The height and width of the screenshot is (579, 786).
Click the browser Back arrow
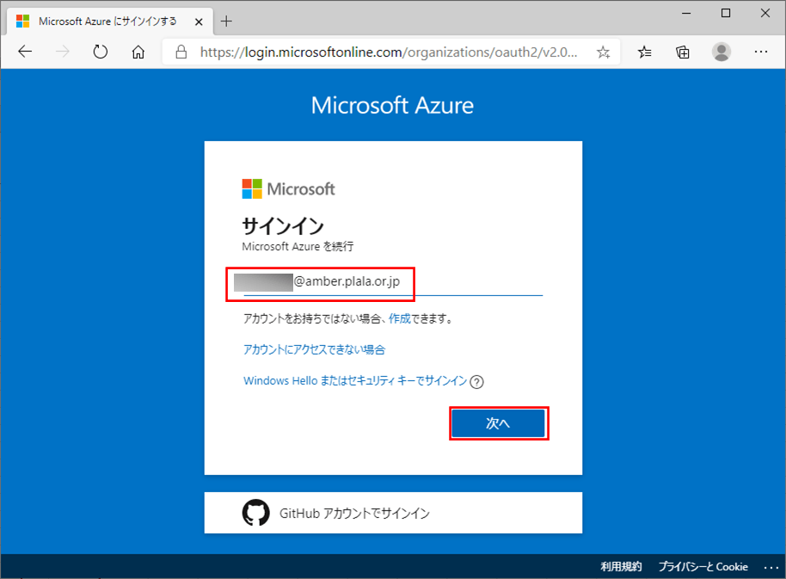pos(25,52)
